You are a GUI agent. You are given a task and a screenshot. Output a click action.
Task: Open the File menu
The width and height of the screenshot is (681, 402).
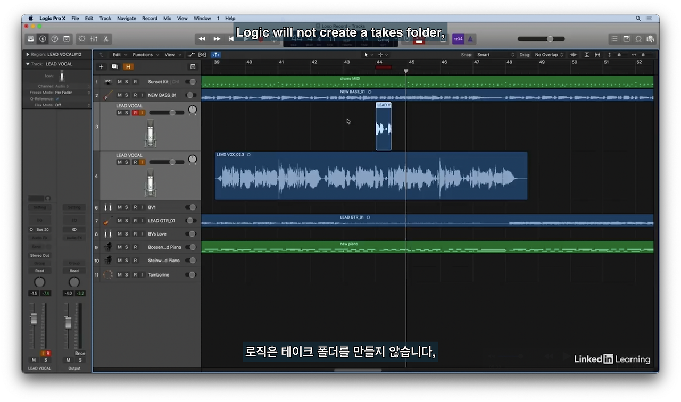point(75,18)
